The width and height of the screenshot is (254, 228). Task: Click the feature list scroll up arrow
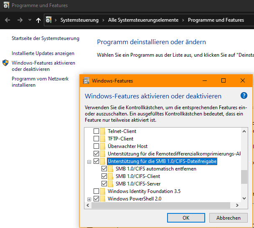click(244, 131)
